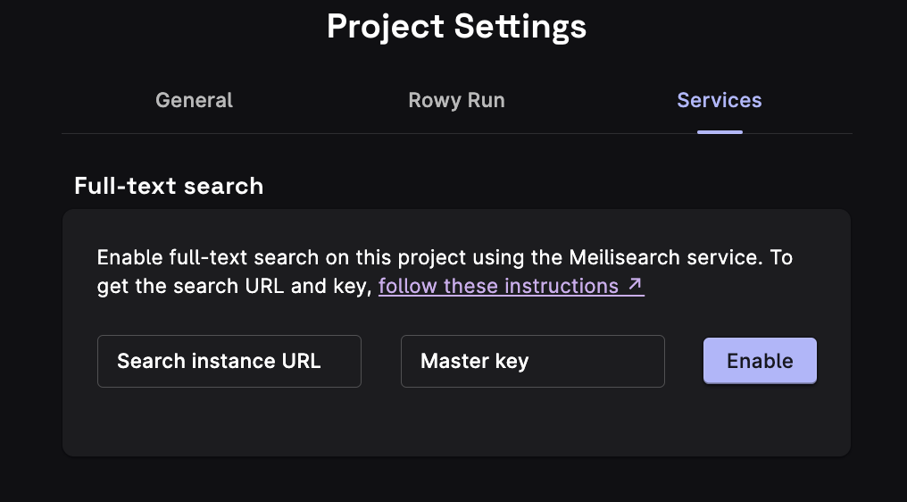Screen dimensions: 907x502
Task: Click the horizontal divider line under the tabs
Action: pyautogui.click(x=357, y=134)
